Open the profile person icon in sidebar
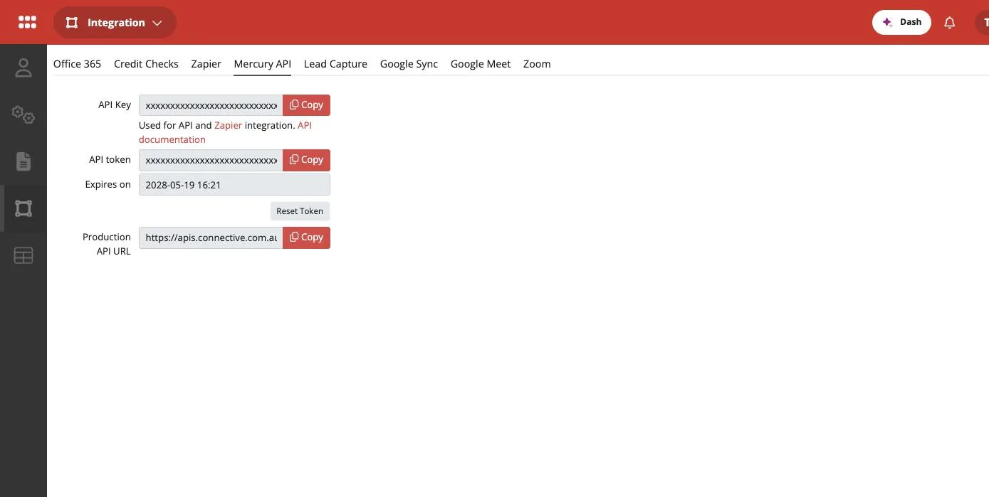This screenshot has width=989, height=497. coord(23,68)
